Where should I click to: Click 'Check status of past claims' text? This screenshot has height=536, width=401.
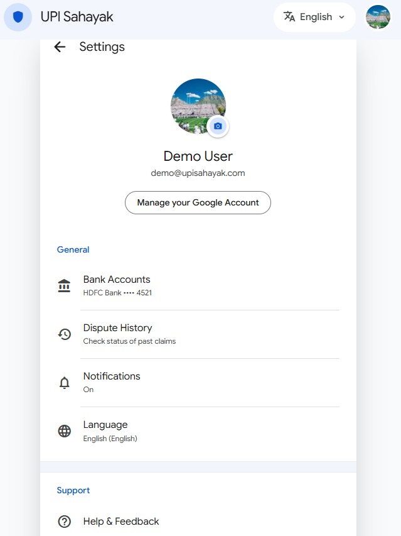[129, 341]
